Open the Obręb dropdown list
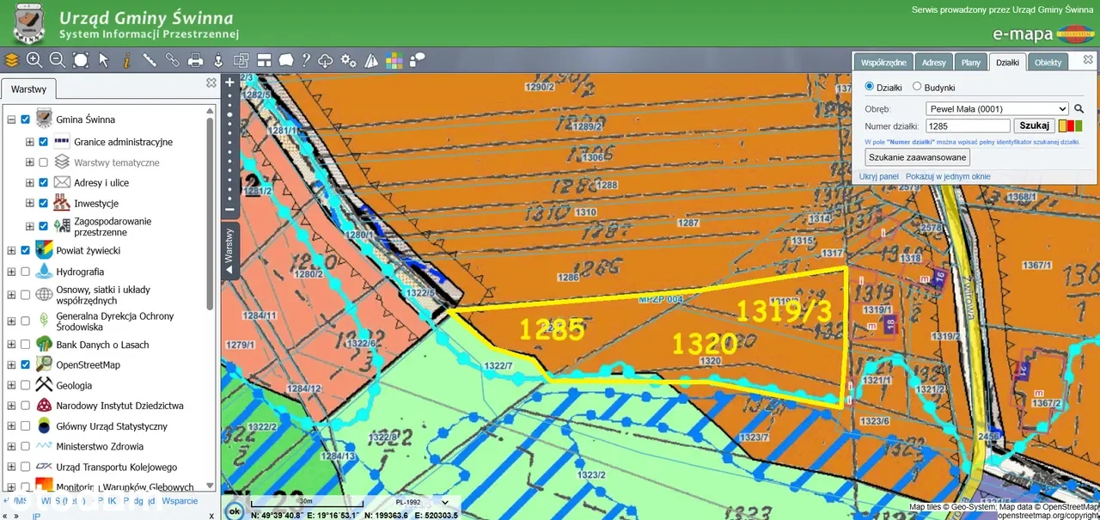The image size is (1100, 520). tap(997, 109)
